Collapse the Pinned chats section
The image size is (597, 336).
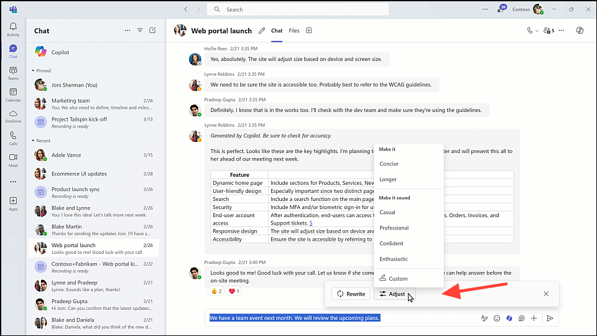33,71
